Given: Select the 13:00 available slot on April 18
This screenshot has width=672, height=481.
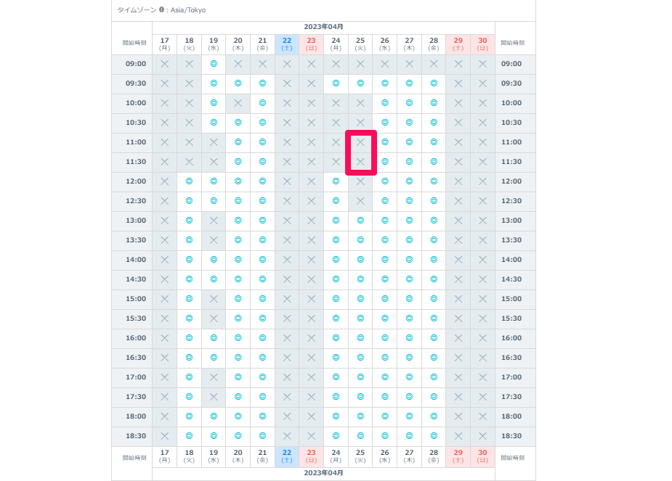Looking at the screenshot, I should click(x=189, y=221).
